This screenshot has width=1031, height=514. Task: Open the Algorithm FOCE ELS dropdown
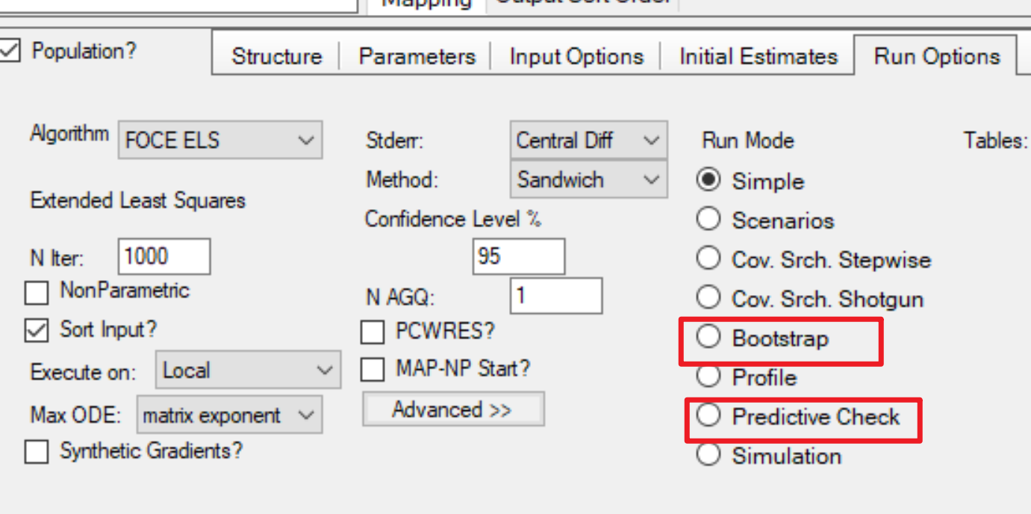[220, 140]
